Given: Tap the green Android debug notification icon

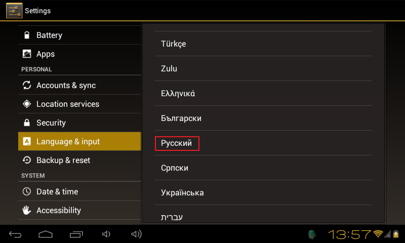Looking at the screenshot, I should click(312, 234).
